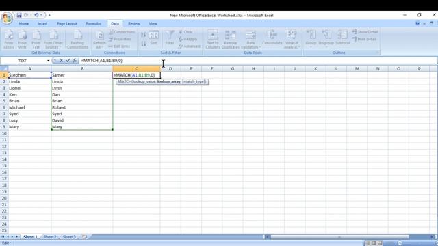Open the Data Validation dropdown
The height and width of the screenshot is (246, 438).
[x=250, y=40]
